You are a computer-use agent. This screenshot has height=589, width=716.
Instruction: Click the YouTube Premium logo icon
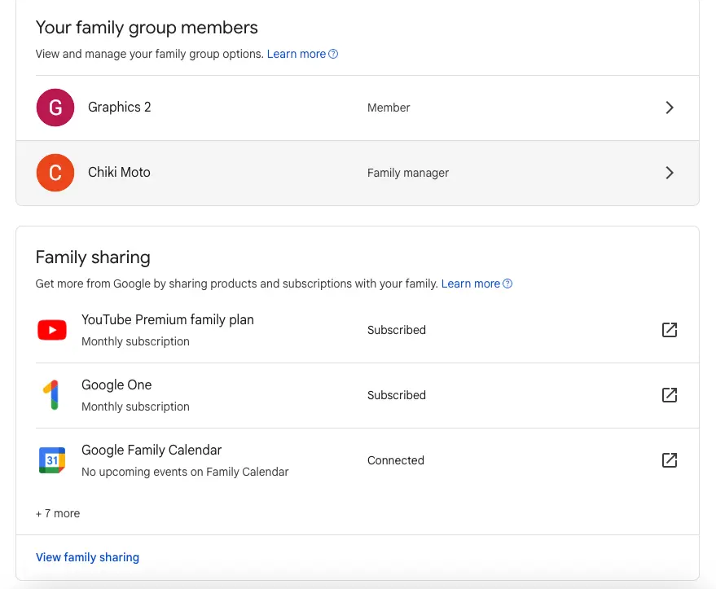point(52,330)
